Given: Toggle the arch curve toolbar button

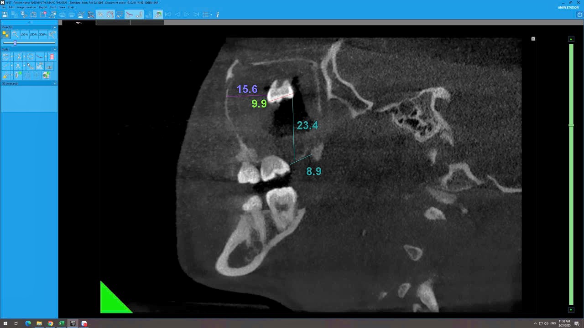Looking at the screenshot, I should coord(129,15).
